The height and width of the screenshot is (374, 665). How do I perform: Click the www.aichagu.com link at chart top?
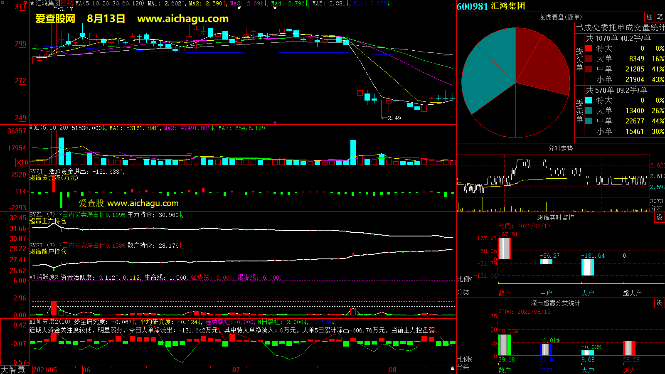coord(183,19)
